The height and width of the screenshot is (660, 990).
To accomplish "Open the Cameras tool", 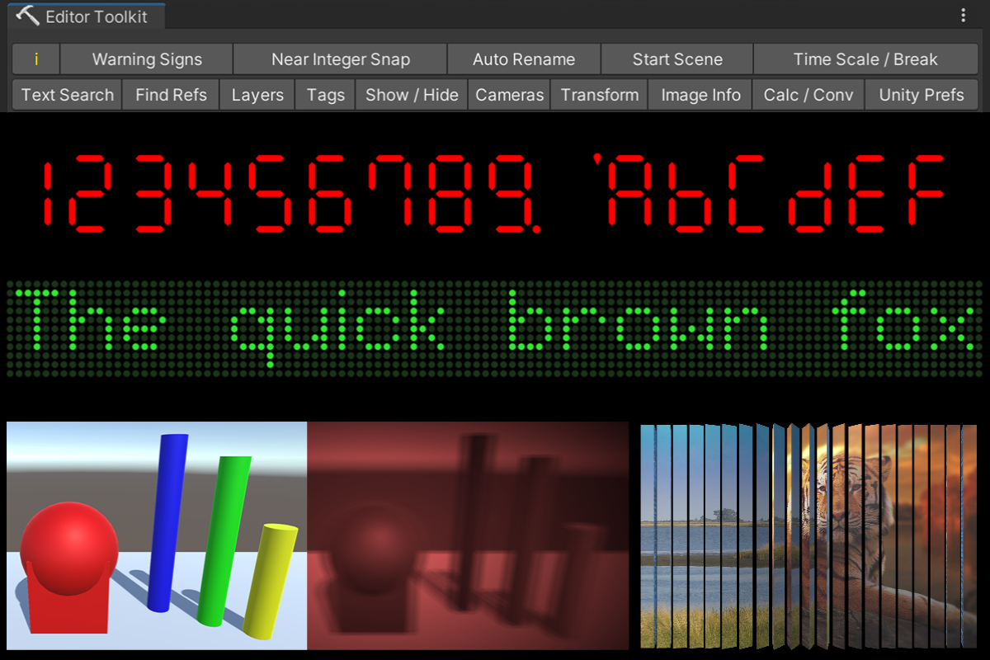I will coord(510,95).
